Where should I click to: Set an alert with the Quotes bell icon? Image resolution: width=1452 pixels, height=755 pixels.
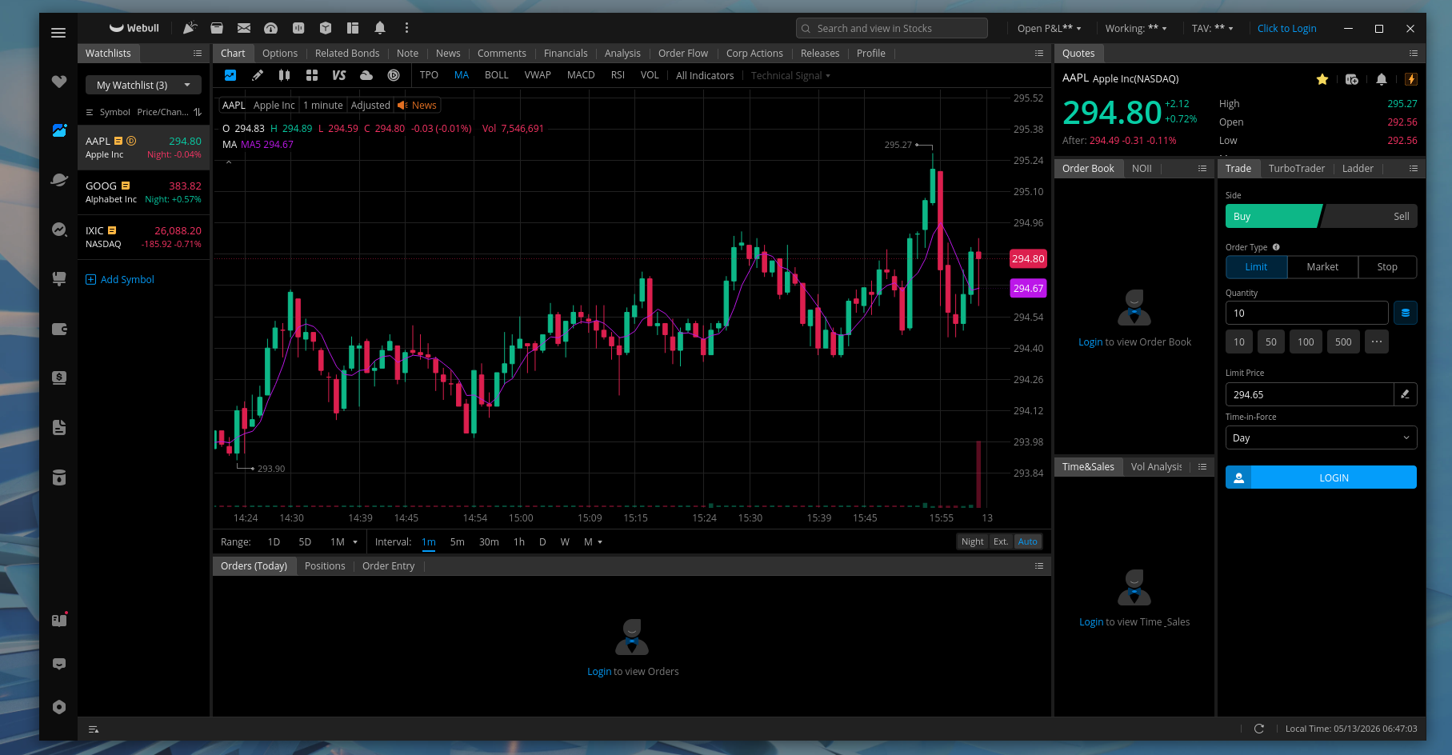tap(1382, 79)
